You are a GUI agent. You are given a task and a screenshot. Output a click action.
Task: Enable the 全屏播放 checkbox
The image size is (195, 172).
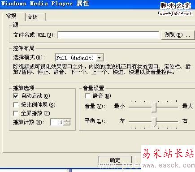(16, 113)
